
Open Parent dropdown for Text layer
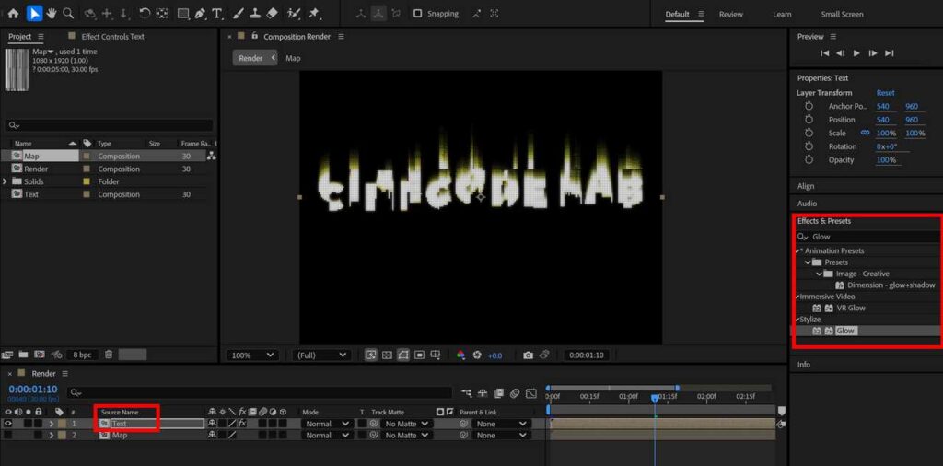[500, 424]
